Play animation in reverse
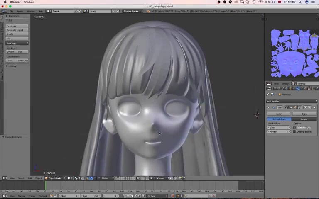This screenshot has width=319, height=199. (132, 196)
